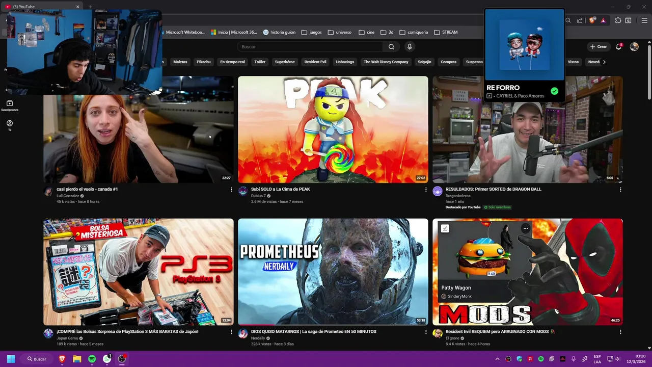
Task: Open the 'Microsoft Whiteboa...' bookmark
Action: (x=185, y=32)
